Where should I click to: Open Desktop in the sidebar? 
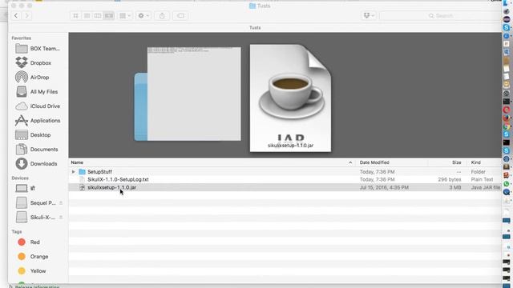[33, 135]
